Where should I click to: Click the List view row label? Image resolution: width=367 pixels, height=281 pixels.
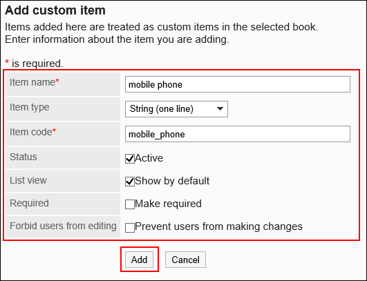pos(28,180)
